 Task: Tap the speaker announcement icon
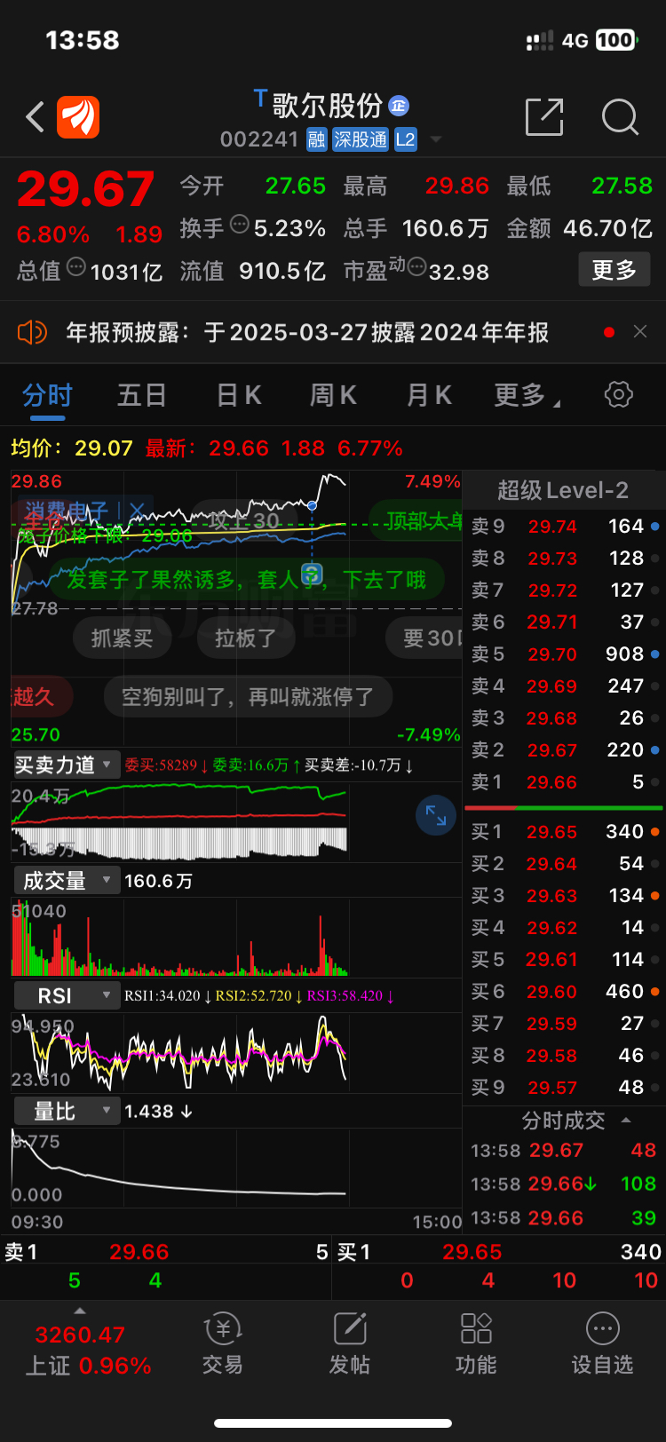tap(32, 333)
